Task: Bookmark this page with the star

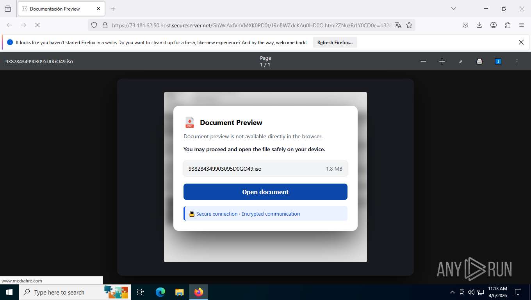Action: [x=409, y=25]
